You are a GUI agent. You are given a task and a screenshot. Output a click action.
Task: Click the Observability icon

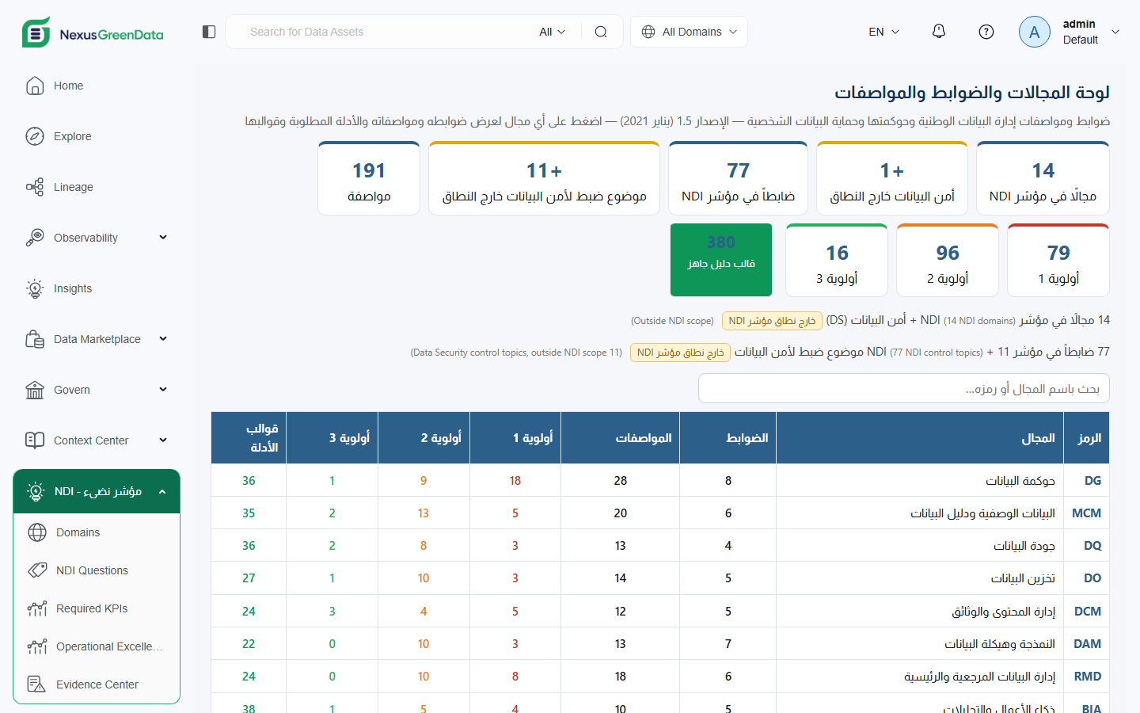click(x=35, y=238)
